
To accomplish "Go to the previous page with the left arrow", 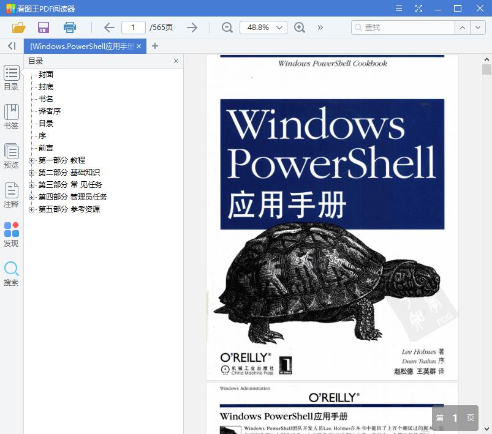I will [109, 28].
